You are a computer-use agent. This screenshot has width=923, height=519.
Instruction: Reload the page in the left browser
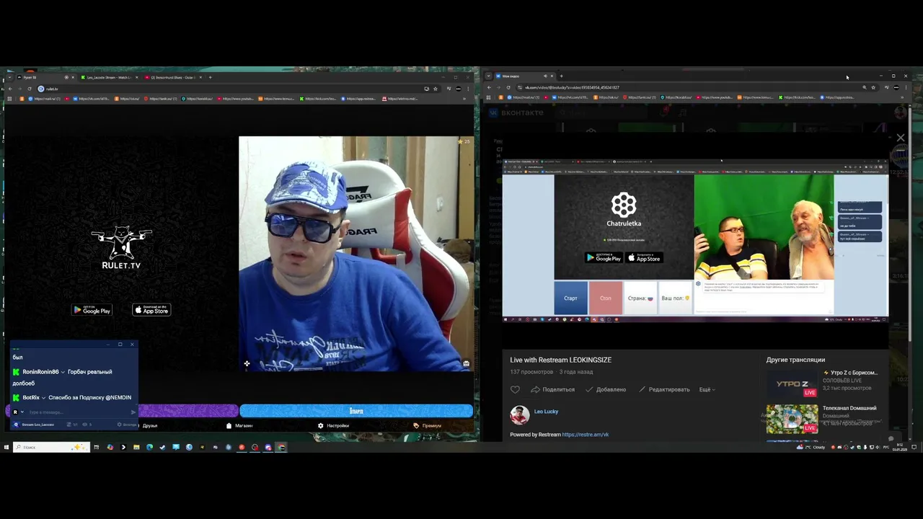(29, 89)
